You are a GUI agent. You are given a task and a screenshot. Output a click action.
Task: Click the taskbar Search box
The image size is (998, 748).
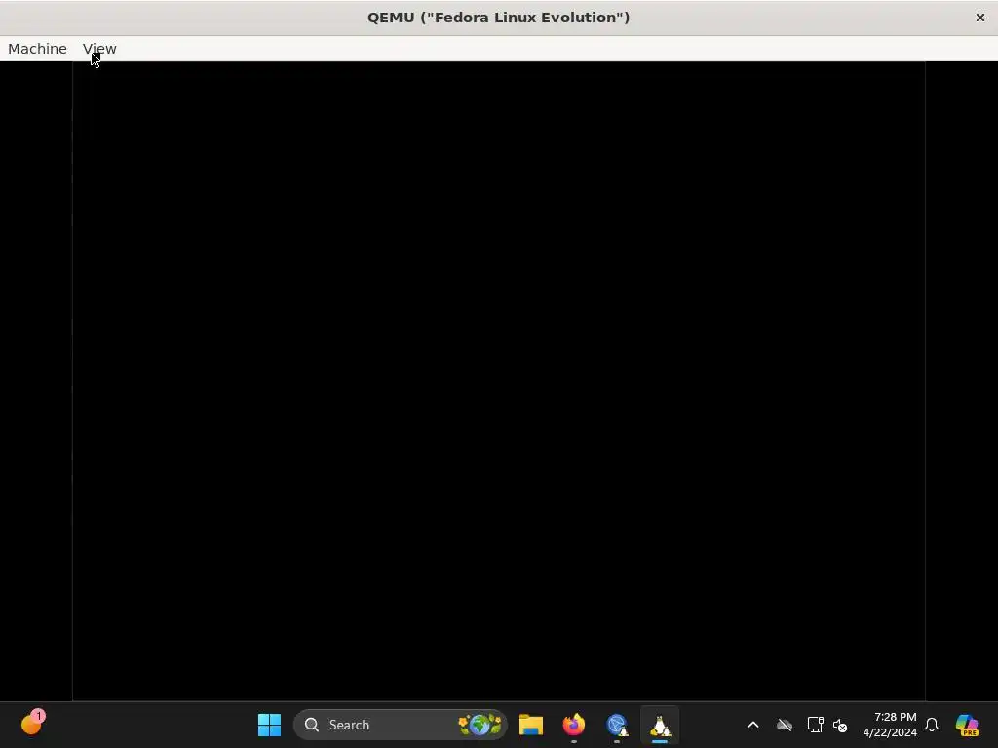coord(401,725)
